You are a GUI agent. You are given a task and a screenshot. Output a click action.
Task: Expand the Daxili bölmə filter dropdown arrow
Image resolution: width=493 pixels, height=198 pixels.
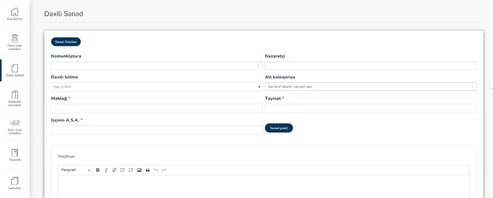coord(259,87)
